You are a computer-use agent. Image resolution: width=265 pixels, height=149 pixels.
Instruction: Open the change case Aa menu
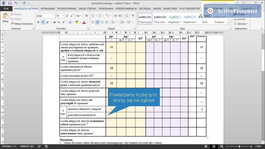(x=79, y=16)
